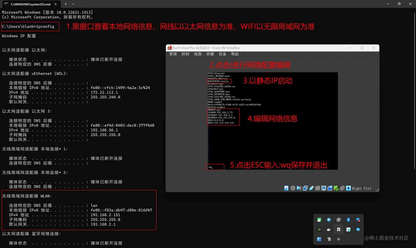
Task: Click the IPADDR=192.168.2.79 line in VM
Action: pos(220,112)
